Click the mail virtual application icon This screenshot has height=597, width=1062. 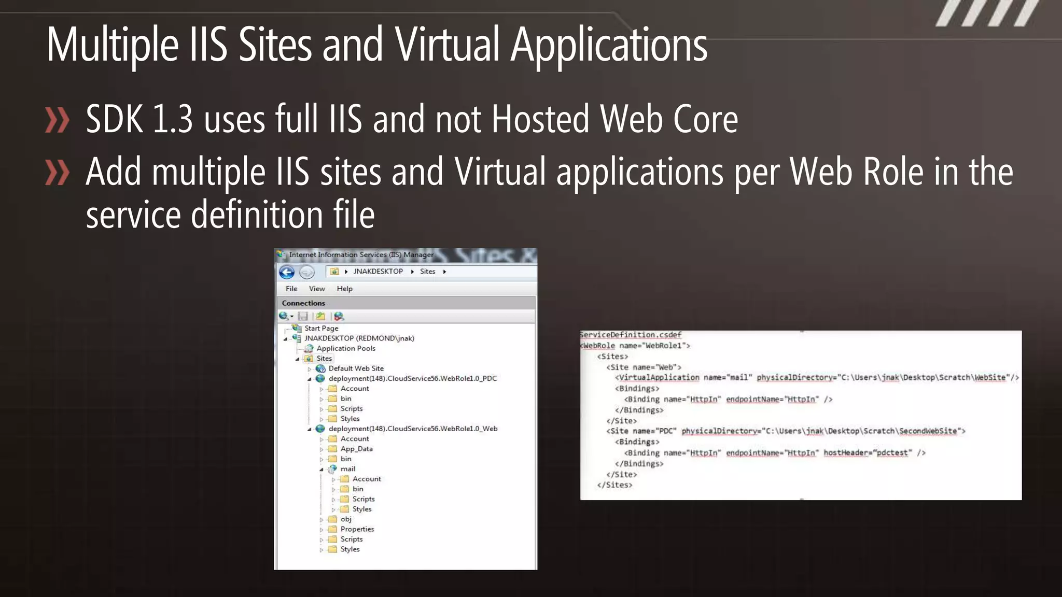pyautogui.click(x=333, y=469)
